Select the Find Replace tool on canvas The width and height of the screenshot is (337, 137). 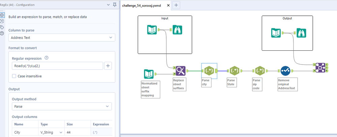click(x=180, y=71)
